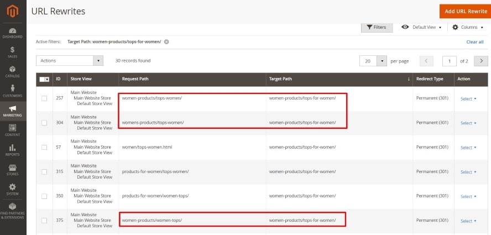Screen dimensions: 491x235
Task: Sort by Target Path column header
Action: [339, 79]
